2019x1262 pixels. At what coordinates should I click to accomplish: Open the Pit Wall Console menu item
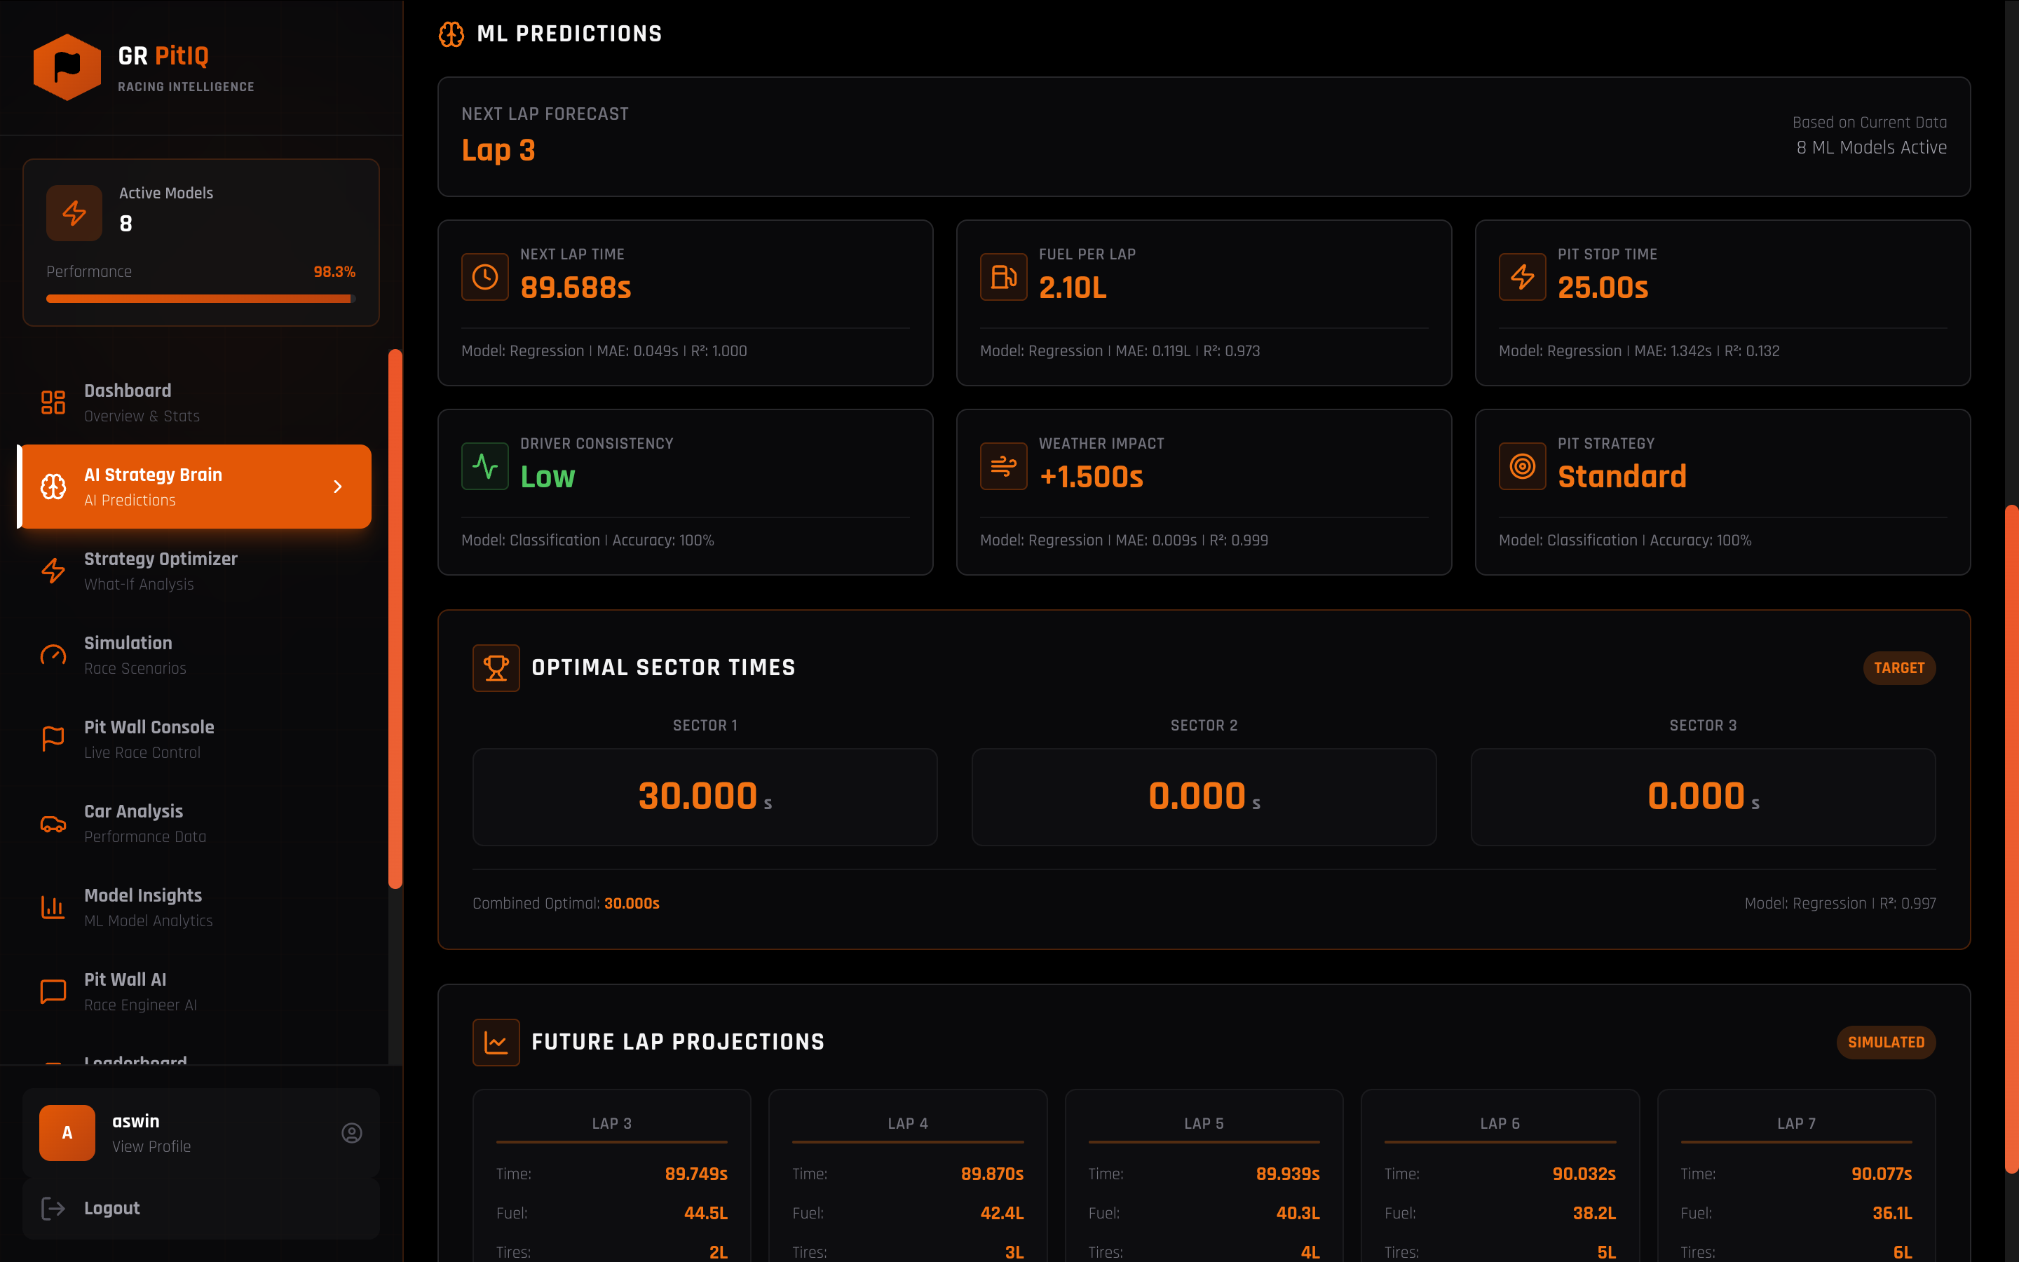(149, 739)
